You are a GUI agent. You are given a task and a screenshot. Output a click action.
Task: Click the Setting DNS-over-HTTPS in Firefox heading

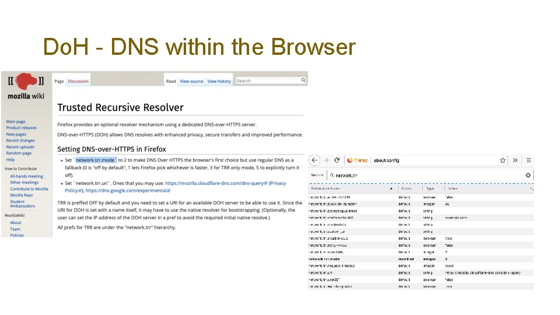(x=112, y=149)
